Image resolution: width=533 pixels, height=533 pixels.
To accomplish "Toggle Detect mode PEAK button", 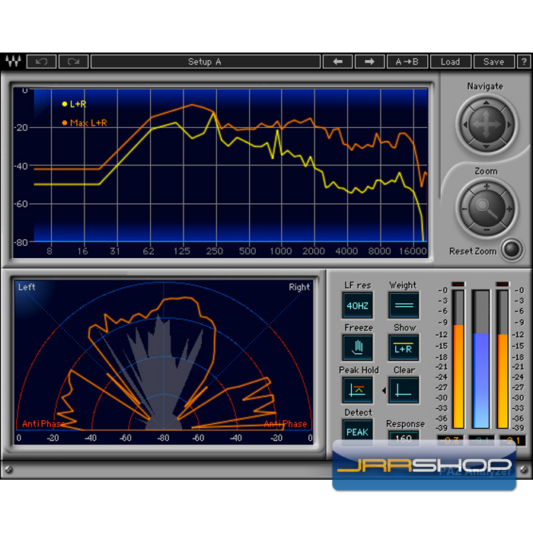I will point(357,432).
